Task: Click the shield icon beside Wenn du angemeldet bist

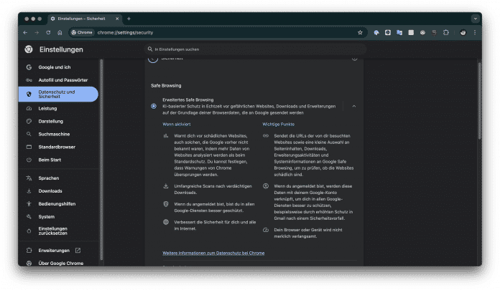Action: tap(166, 204)
